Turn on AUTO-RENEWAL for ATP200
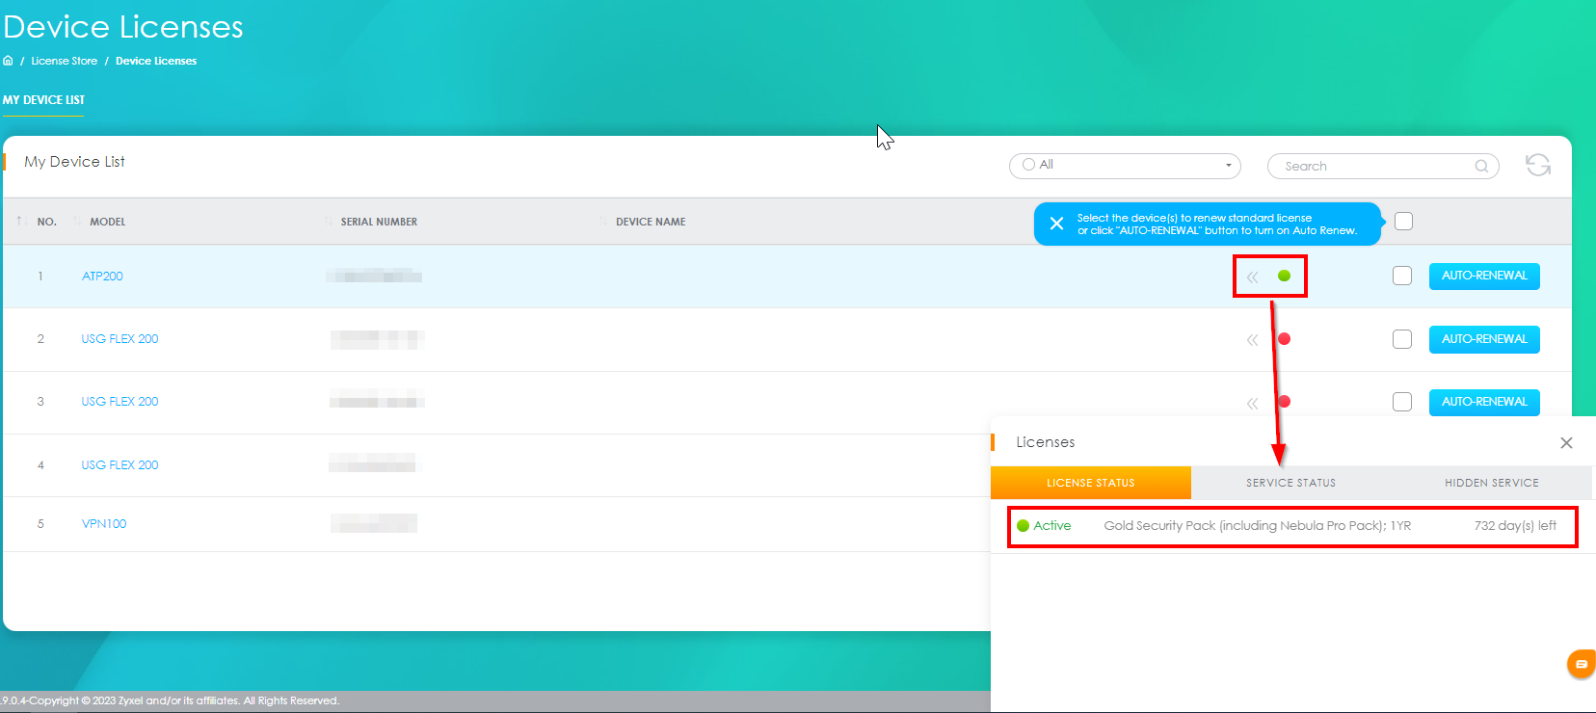This screenshot has height=713, width=1596. tap(1484, 276)
